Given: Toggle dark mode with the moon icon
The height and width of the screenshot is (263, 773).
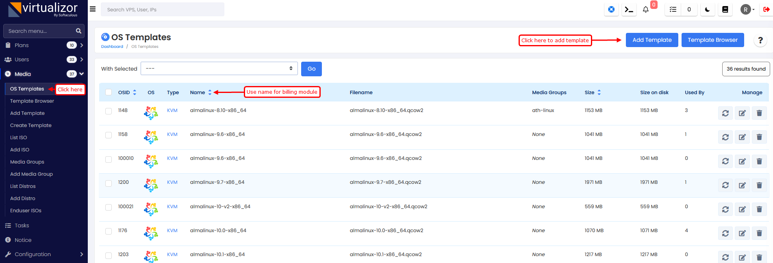Looking at the screenshot, I should point(707,9).
